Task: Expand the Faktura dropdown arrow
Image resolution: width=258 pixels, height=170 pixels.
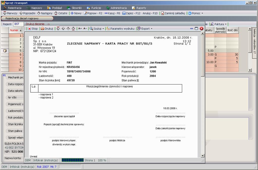Action: [225, 24]
